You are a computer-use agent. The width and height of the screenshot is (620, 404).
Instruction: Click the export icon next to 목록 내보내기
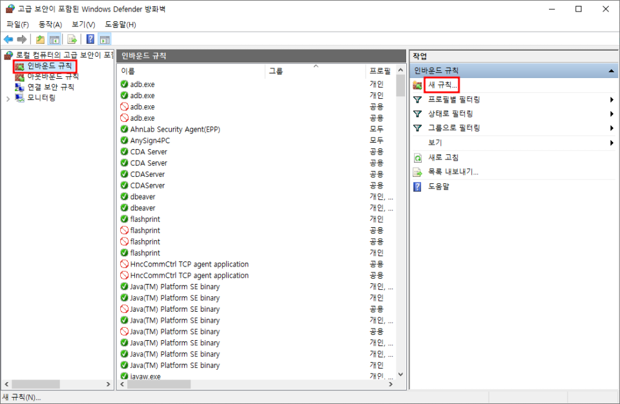(x=418, y=172)
